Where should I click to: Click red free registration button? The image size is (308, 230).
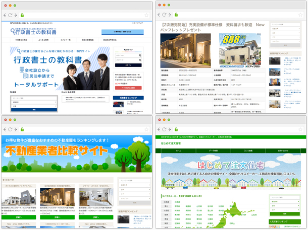point(128,88)
